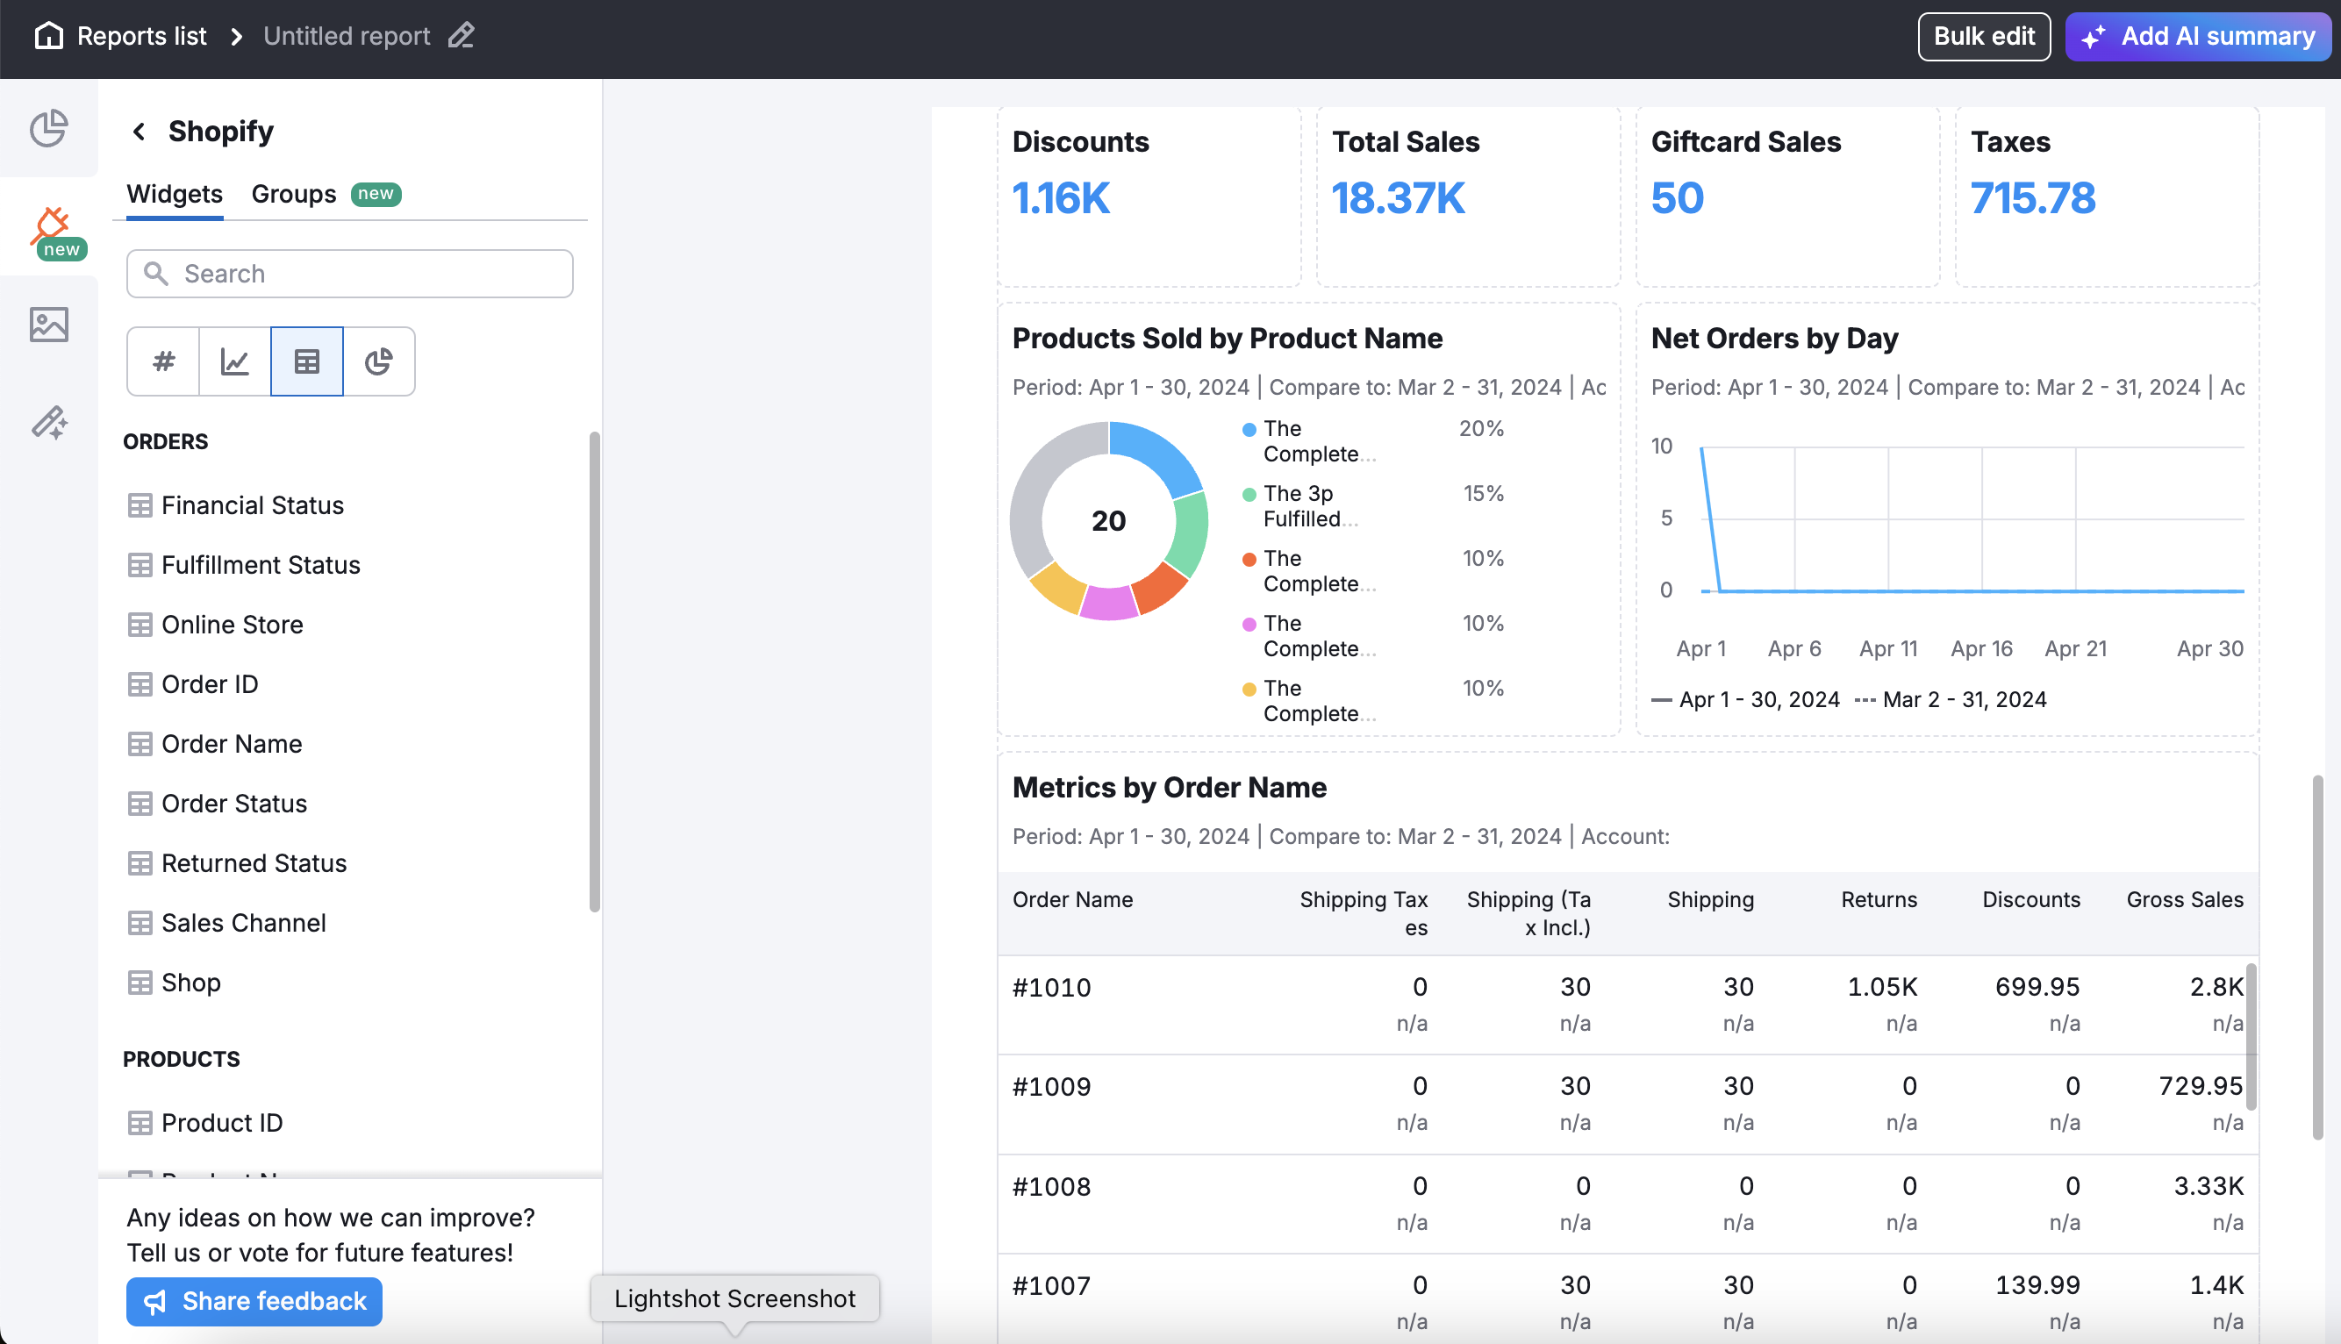The height and width of the screenshot is (1344, 2341).
Task: Click Add AI summary button
Action: (2198, 36)
